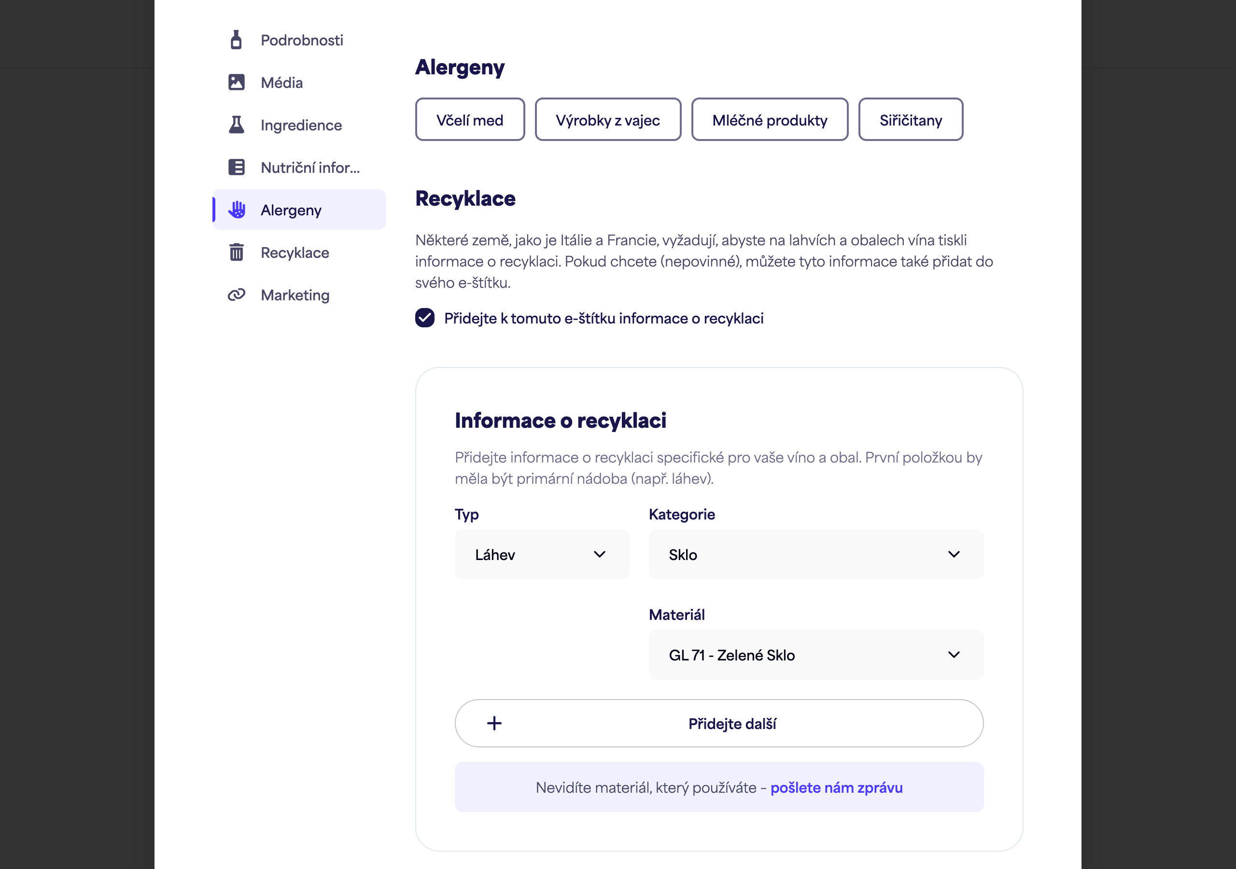This screenshot has height=869, width=1236.
Task: Click the bottle icon next to Podrobnosti
Action: click(236, 40)
